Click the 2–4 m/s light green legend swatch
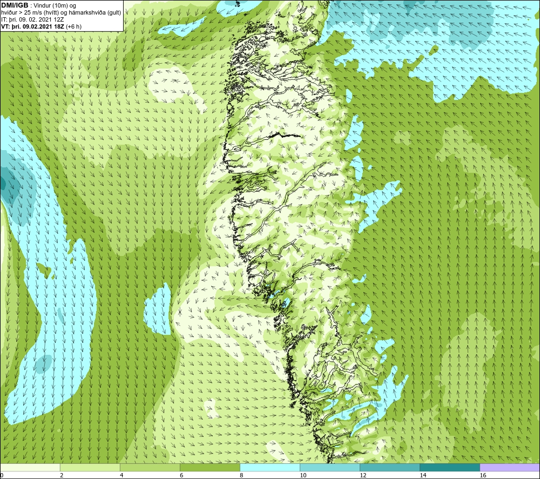 90,467
